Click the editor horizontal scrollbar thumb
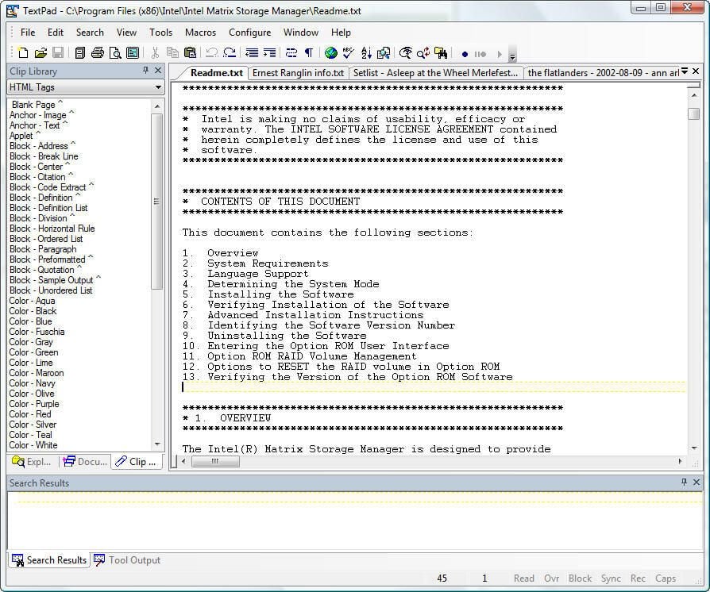710x592 pixels. [215, 462]
